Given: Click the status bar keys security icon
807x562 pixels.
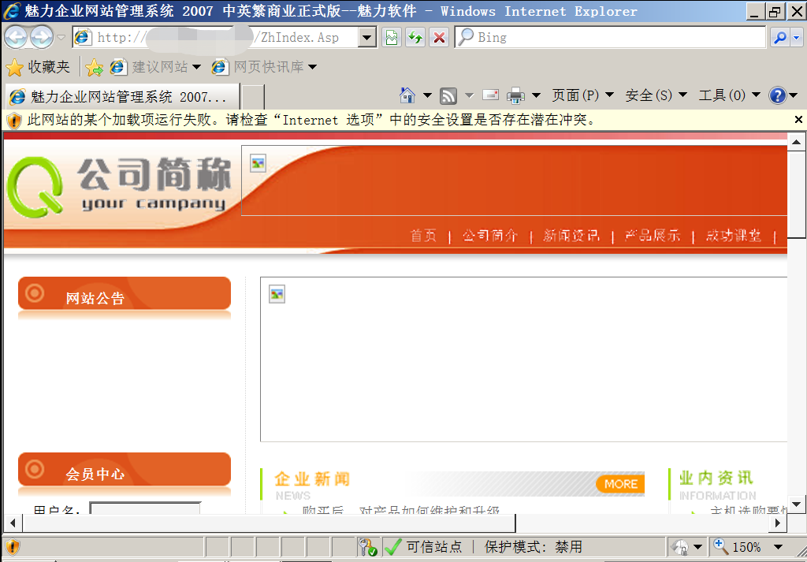Looking at the screenshot, I should tap(368, 546).
